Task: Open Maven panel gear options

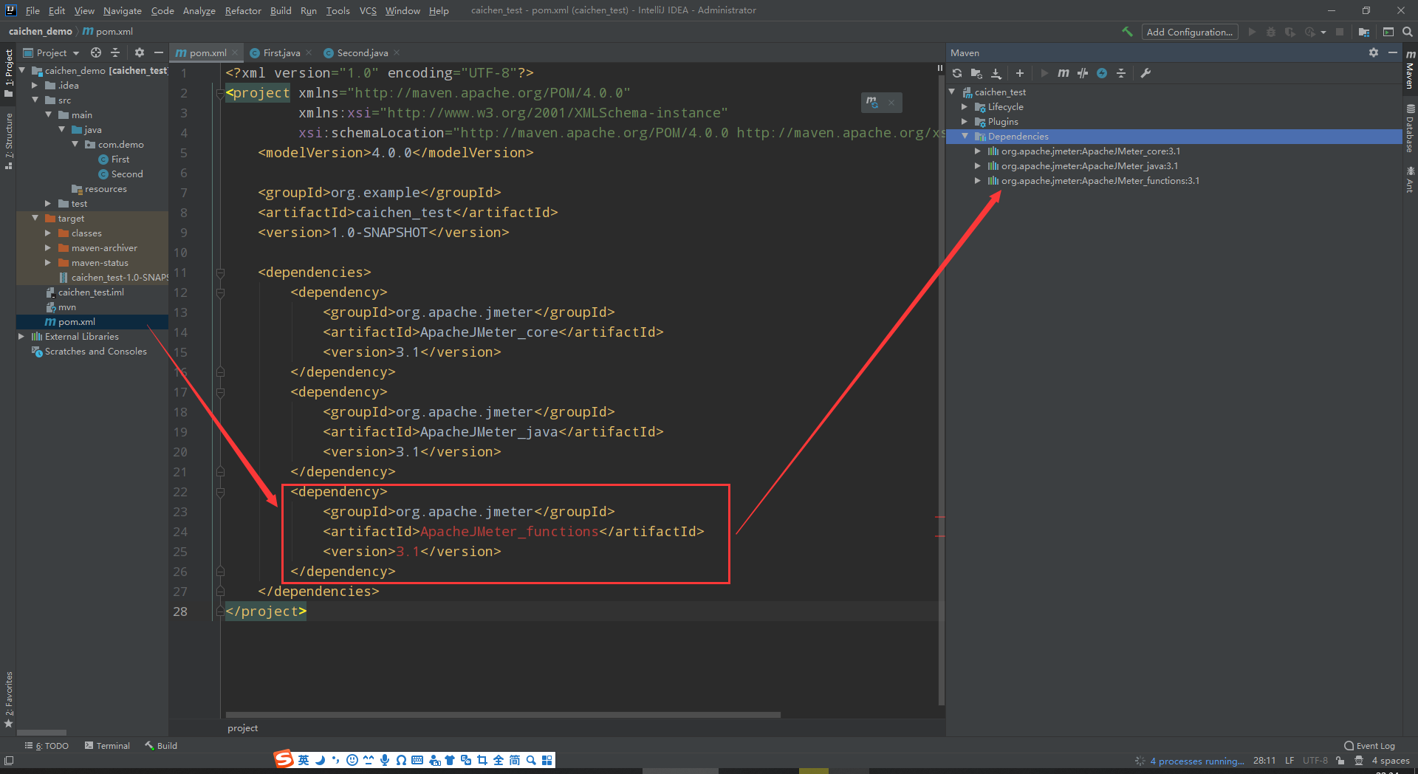Action: coord(1374,52)
